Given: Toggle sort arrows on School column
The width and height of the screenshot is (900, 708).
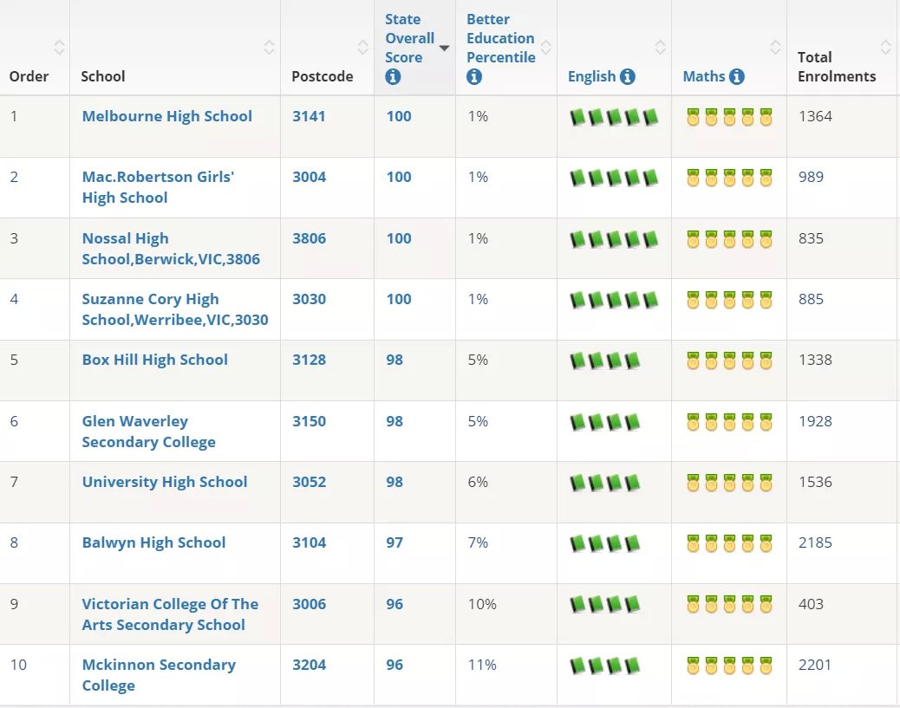Looking at the screenshot, I should coord(269,47).
